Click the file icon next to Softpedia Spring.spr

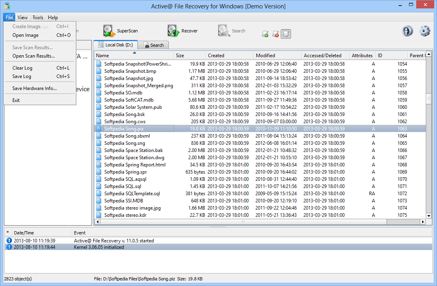point(99,172)
